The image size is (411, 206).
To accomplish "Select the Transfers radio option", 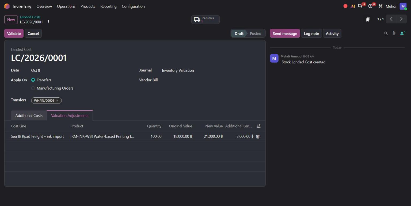I will (33, 80).
